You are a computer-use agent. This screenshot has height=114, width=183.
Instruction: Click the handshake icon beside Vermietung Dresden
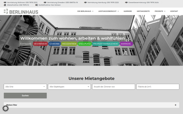(45, 2)
